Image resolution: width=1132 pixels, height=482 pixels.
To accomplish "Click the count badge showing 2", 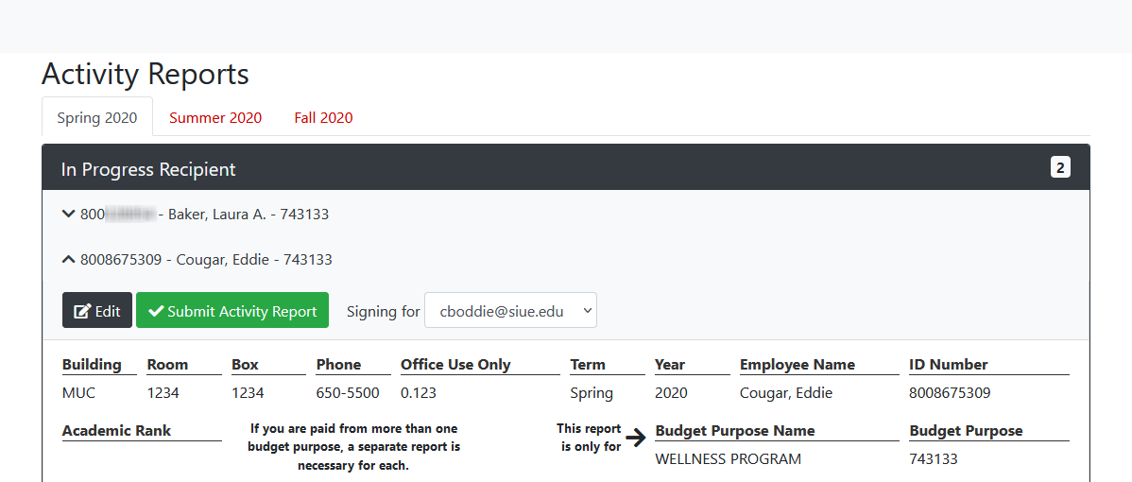I will (1060, 168).
